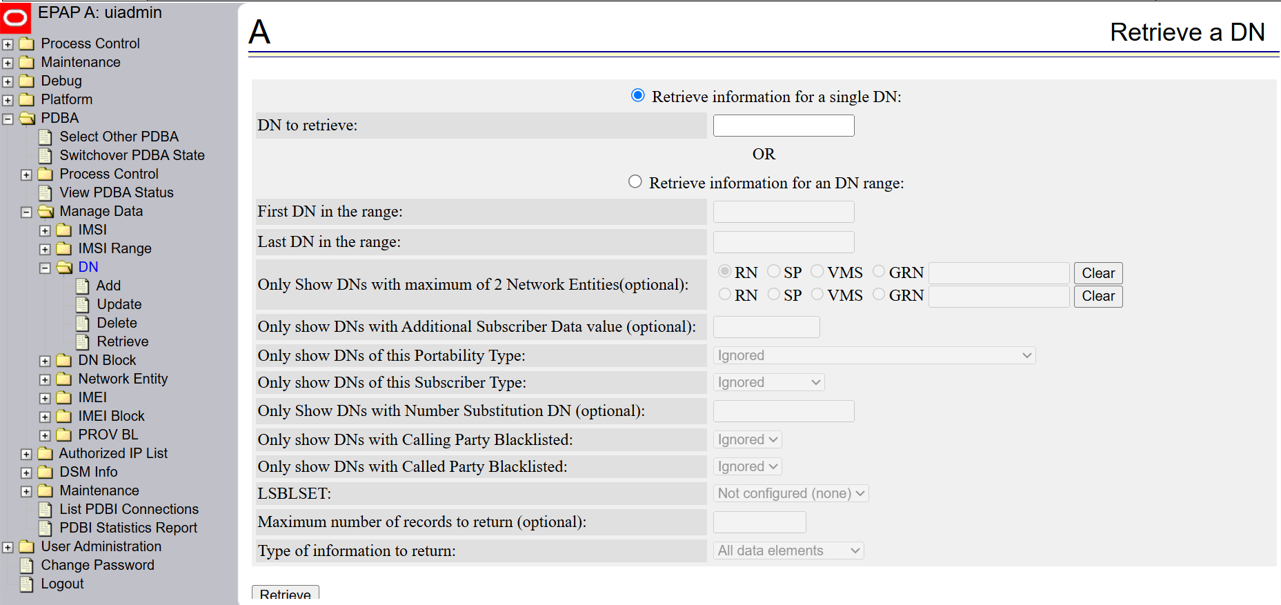Select the single DN retrieval radio button
The image size is (1281, 605).
pos(638,95)
